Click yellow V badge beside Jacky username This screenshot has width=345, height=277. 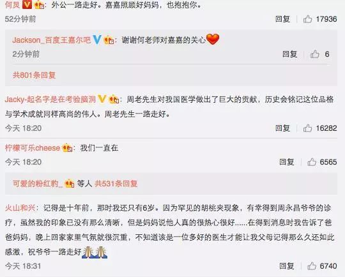pyautogui.click(x=102, y=99)
